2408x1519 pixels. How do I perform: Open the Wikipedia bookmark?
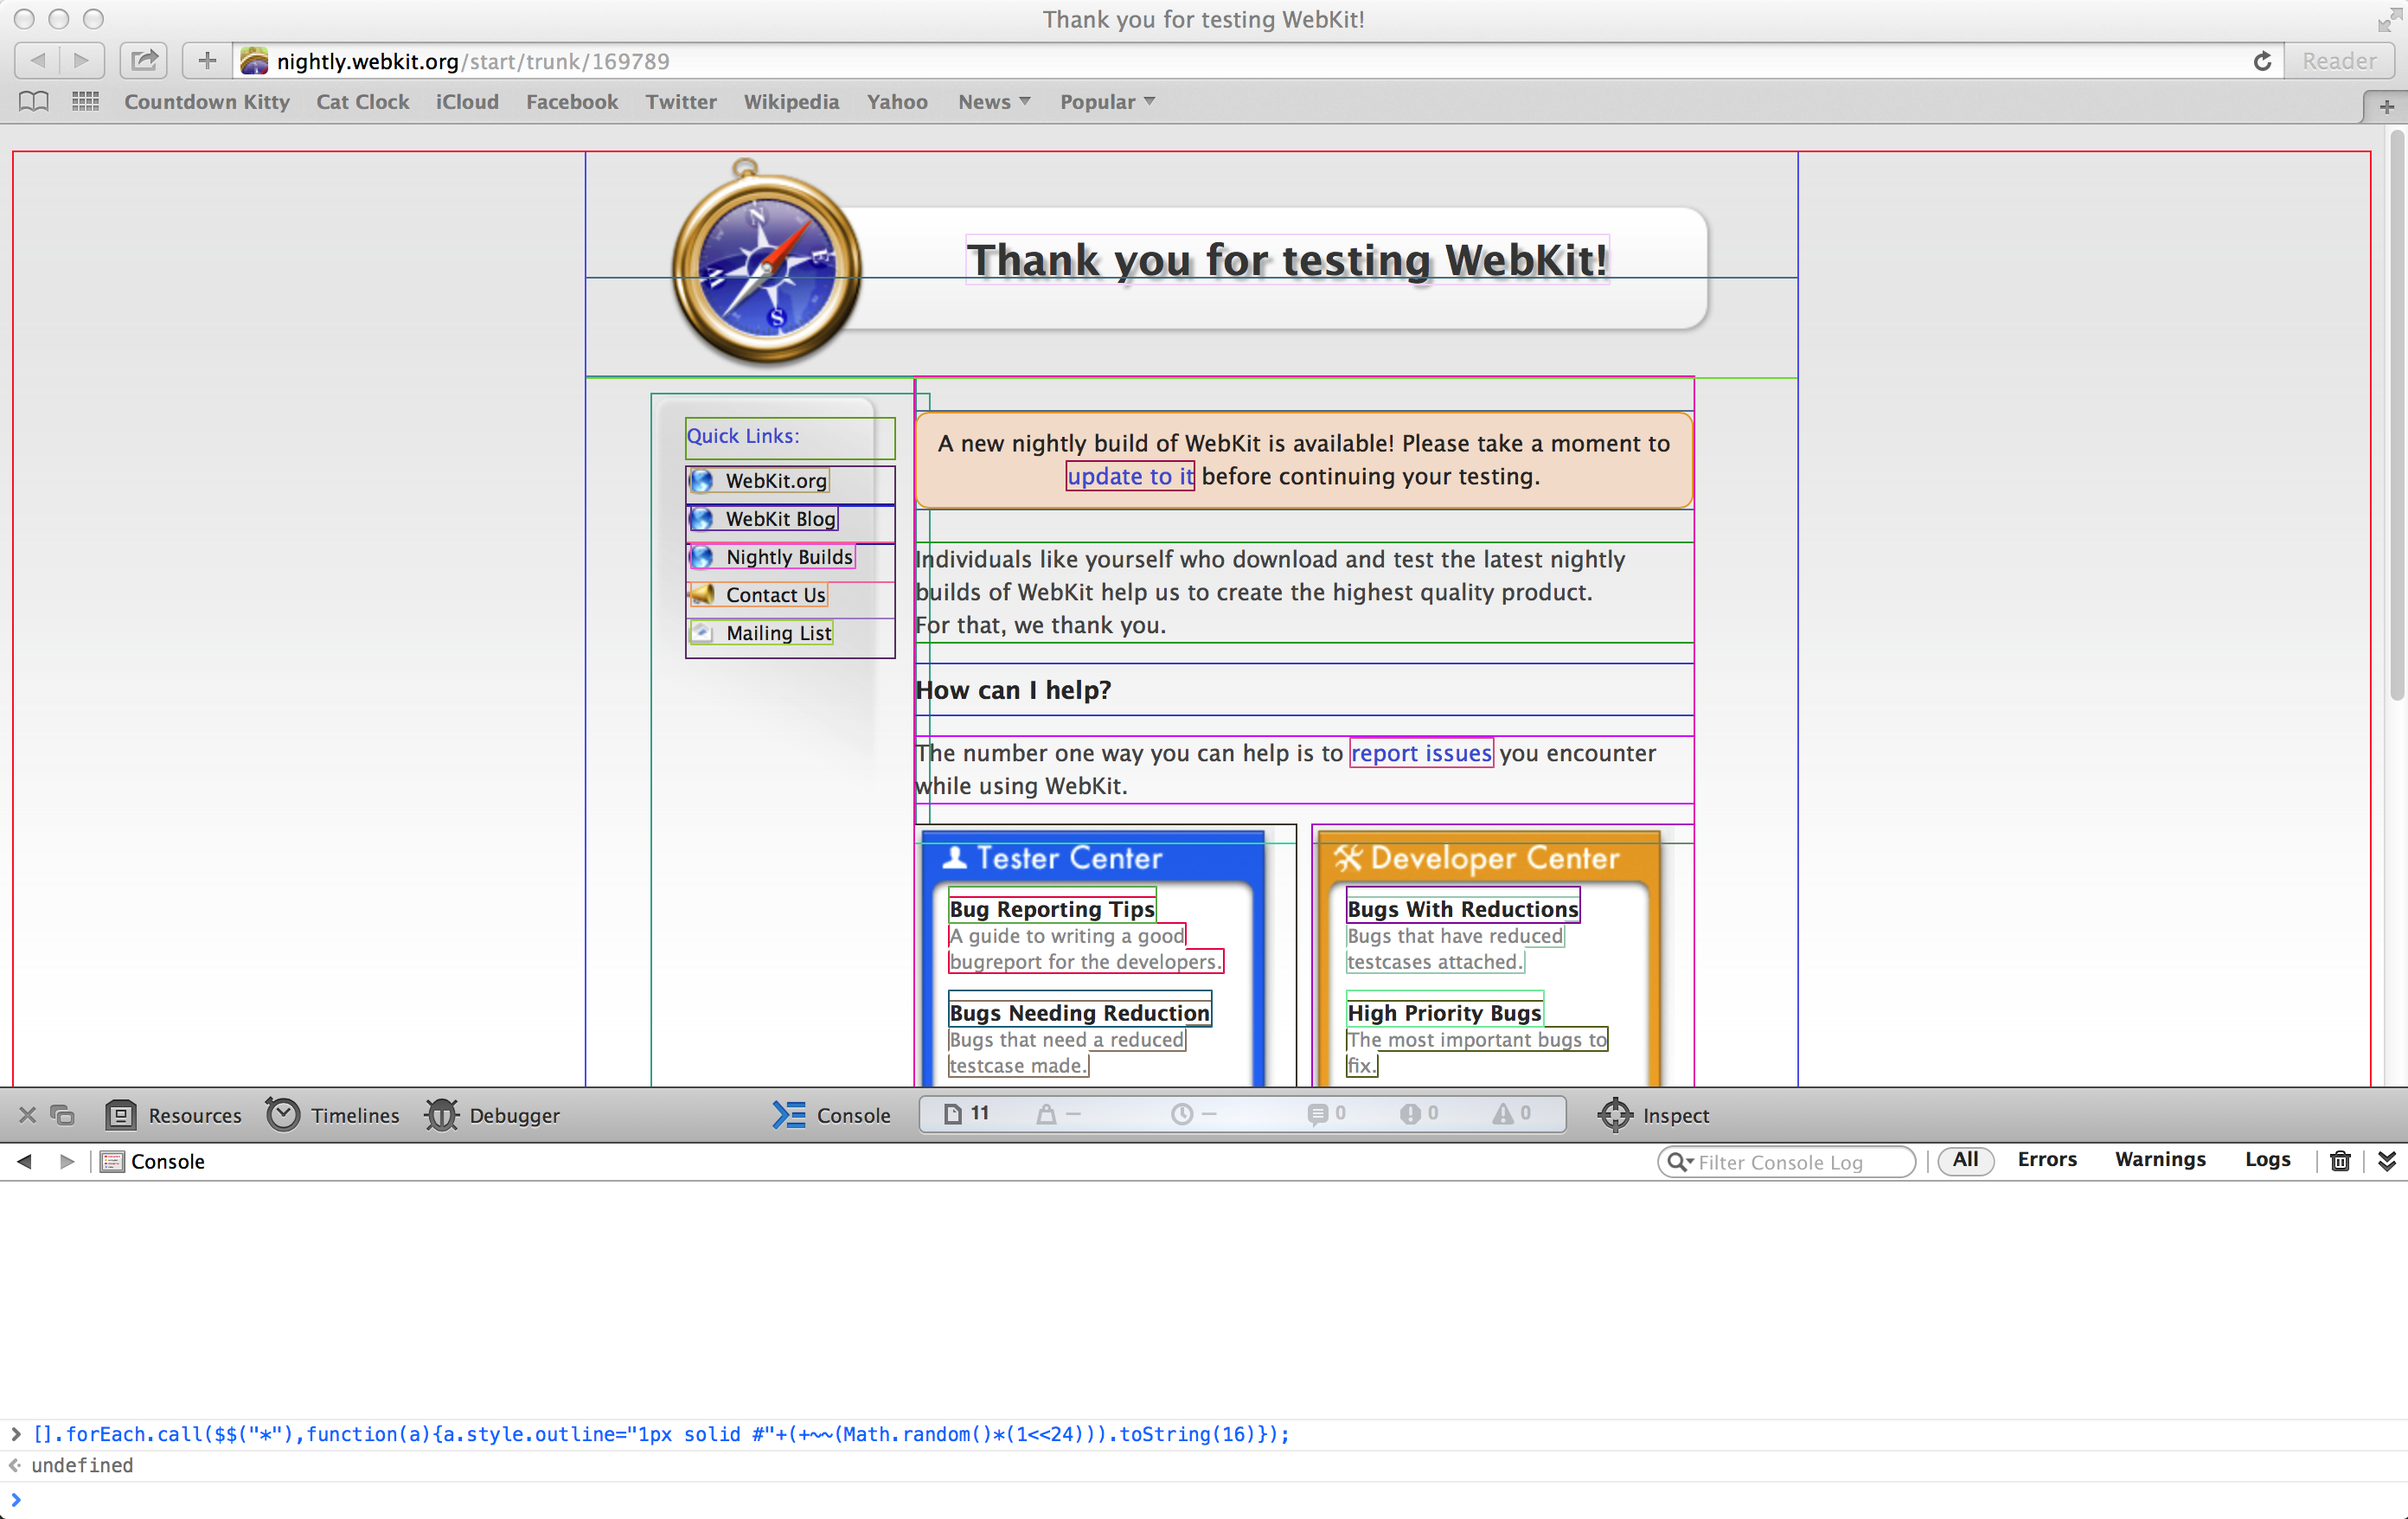(x=790, y=101)
